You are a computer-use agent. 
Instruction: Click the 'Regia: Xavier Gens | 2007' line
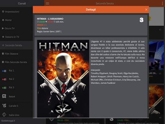(49, 32)
